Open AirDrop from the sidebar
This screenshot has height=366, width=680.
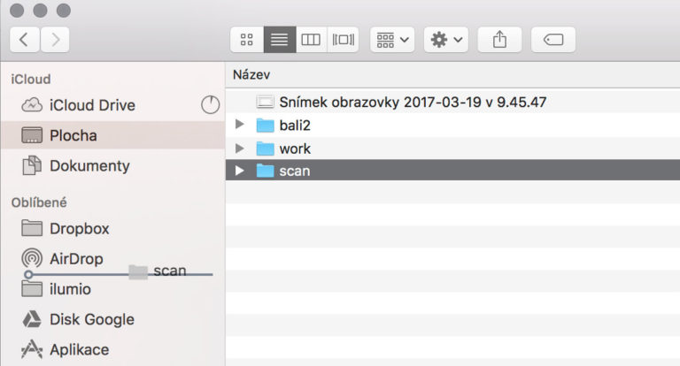pyautogui.click(x=75, y=258)
